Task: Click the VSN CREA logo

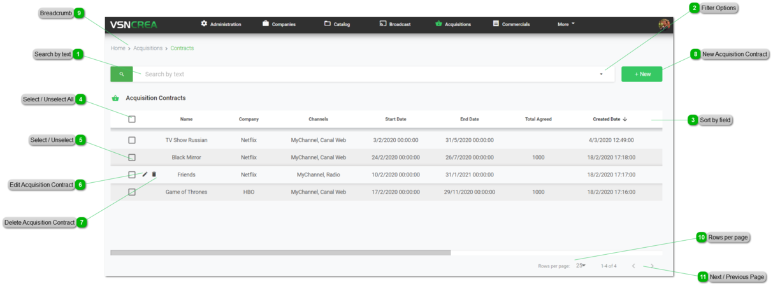Action: click(x=134, y=25)
